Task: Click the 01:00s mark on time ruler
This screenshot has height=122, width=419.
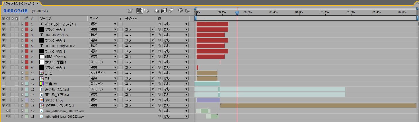Action: (x=299, y=12)
